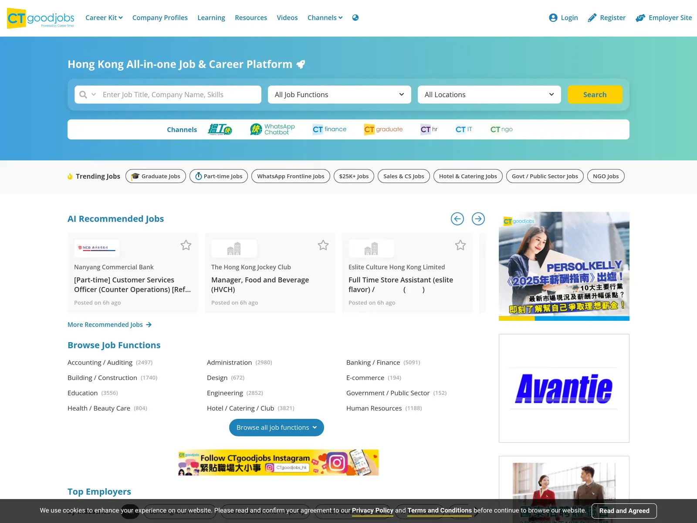Click the Eslite Culture building icon
This screenshot has height=523, width=697.
(x=371, y=248)
